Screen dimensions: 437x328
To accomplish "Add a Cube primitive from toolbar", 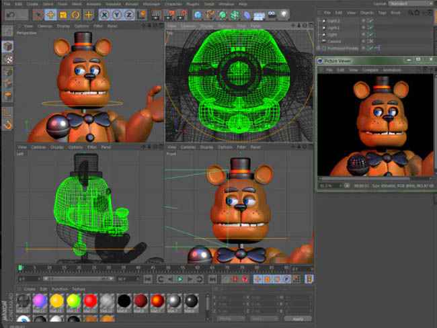I will coord(198,15).
